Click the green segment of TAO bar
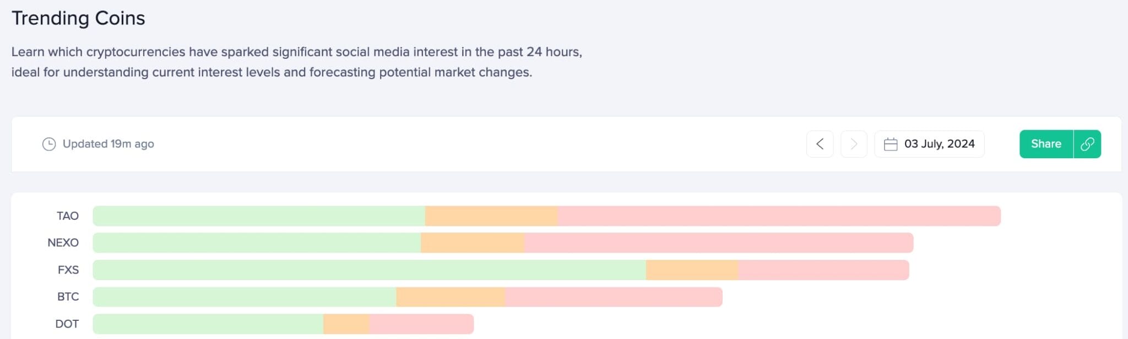Image resolution: width=1128 pixels, height=339 pixels. (x=259, y=216)
